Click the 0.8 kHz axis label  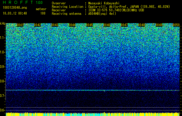coord(2,81)
